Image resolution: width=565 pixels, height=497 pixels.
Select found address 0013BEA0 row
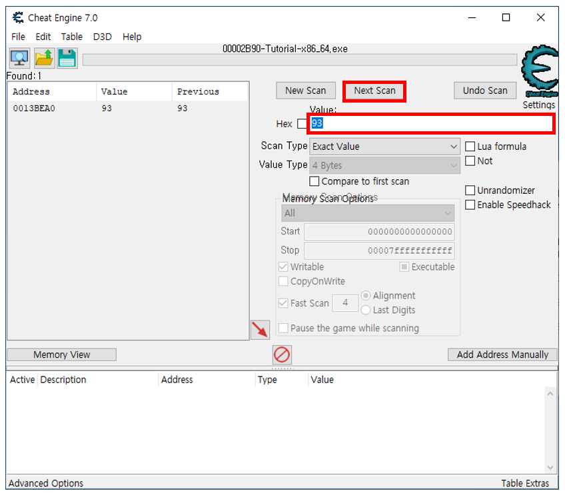pos(128,108)
